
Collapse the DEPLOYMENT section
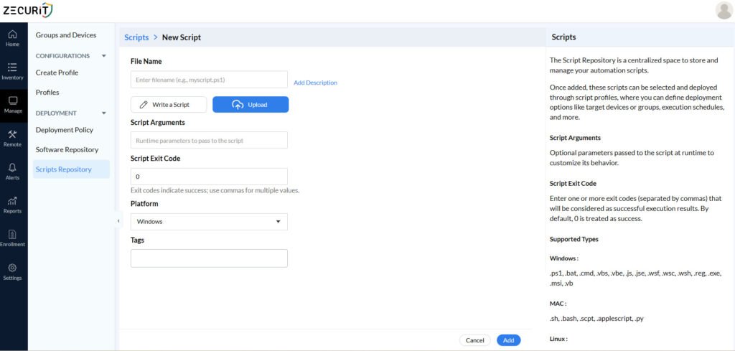point(104,113)
